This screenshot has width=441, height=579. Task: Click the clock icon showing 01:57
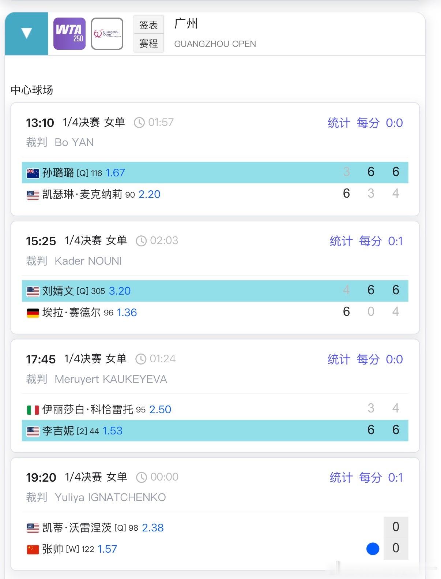(139, 123)
